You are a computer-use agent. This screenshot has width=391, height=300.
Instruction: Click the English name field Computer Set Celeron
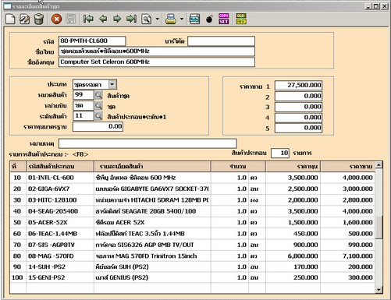(157, 62)
